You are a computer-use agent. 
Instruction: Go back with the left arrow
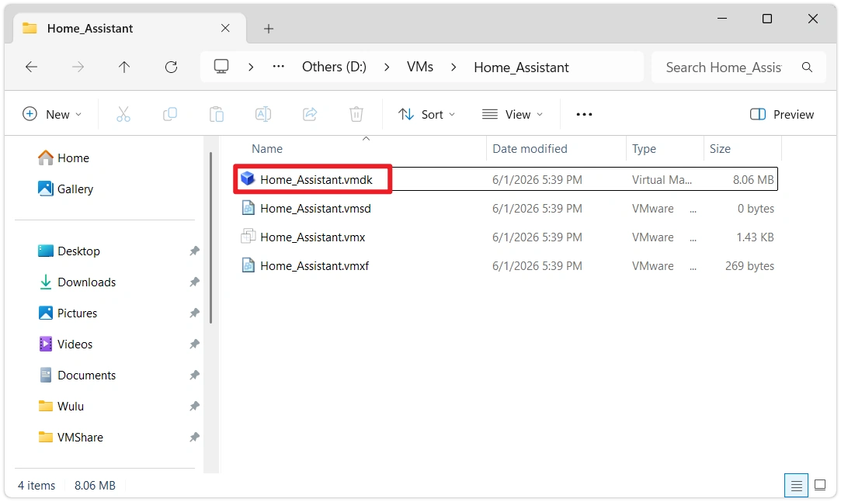coord(32,67)
